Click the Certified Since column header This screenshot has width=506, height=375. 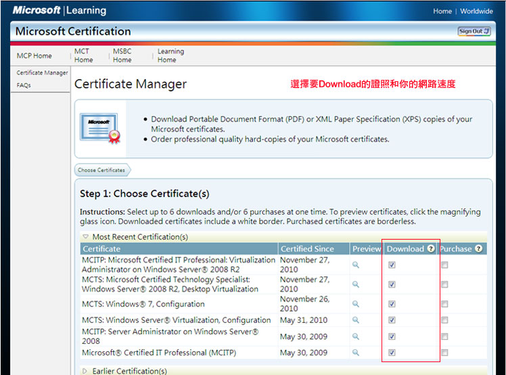(314, 248)
